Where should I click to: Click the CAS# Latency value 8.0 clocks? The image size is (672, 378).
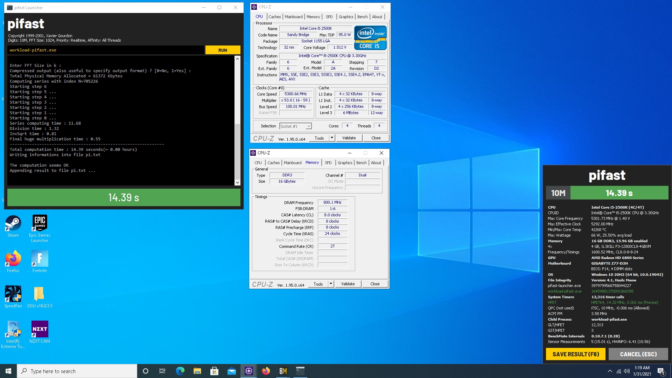[332, 215]
